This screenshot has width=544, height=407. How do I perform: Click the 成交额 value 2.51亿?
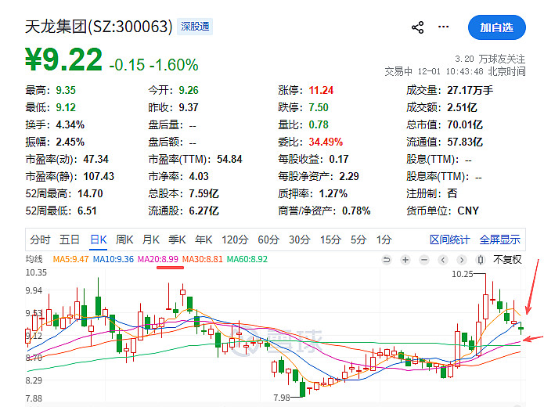pyautogui.click(x=462, y=107)
